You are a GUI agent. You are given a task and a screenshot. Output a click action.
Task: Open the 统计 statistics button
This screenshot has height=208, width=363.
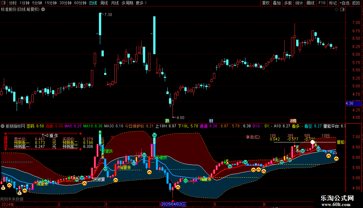coord(299,3)
